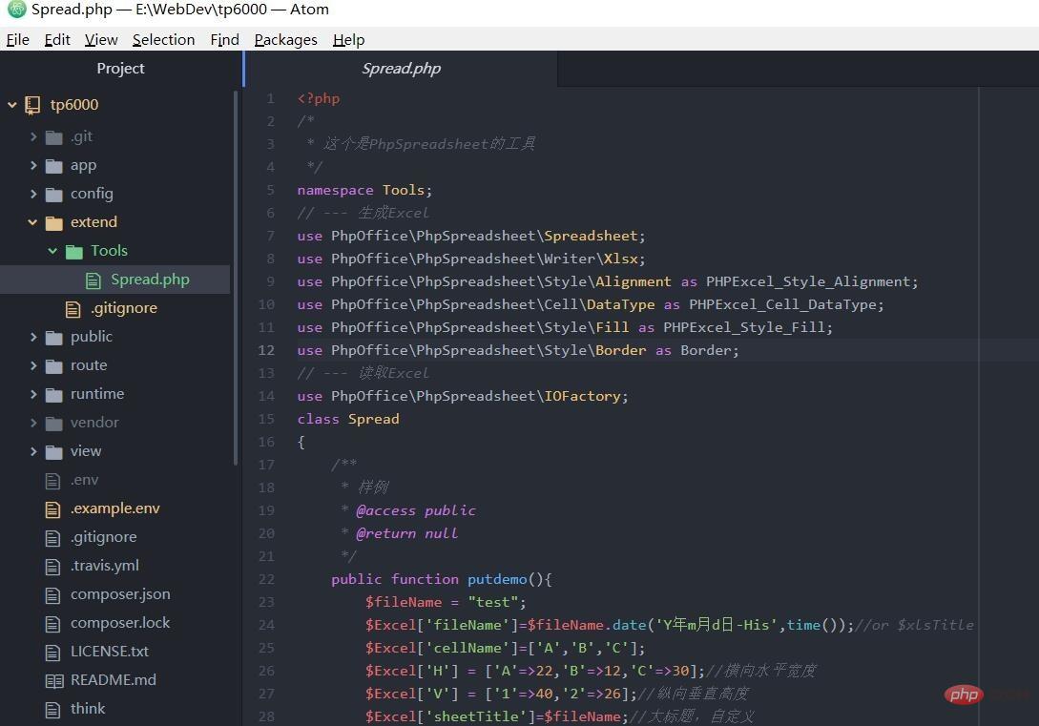Click 'namespace Tools;' on line 5
The width and height of the screenshot is (1039, 726).
[364, 190]
